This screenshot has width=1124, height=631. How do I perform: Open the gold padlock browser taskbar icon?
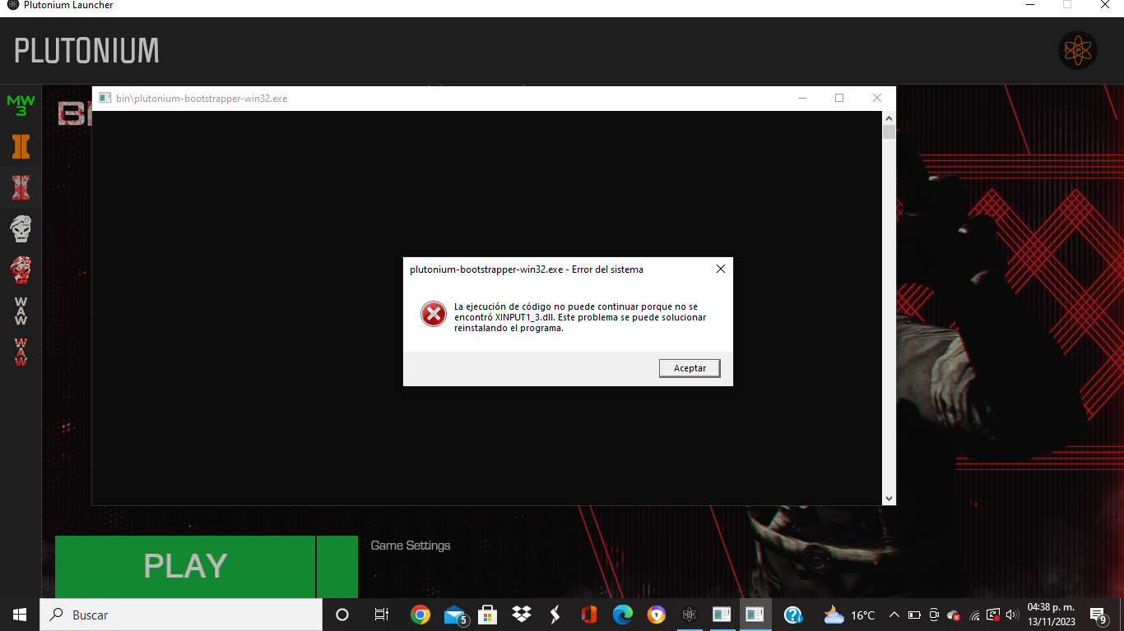tap(656, 615)
